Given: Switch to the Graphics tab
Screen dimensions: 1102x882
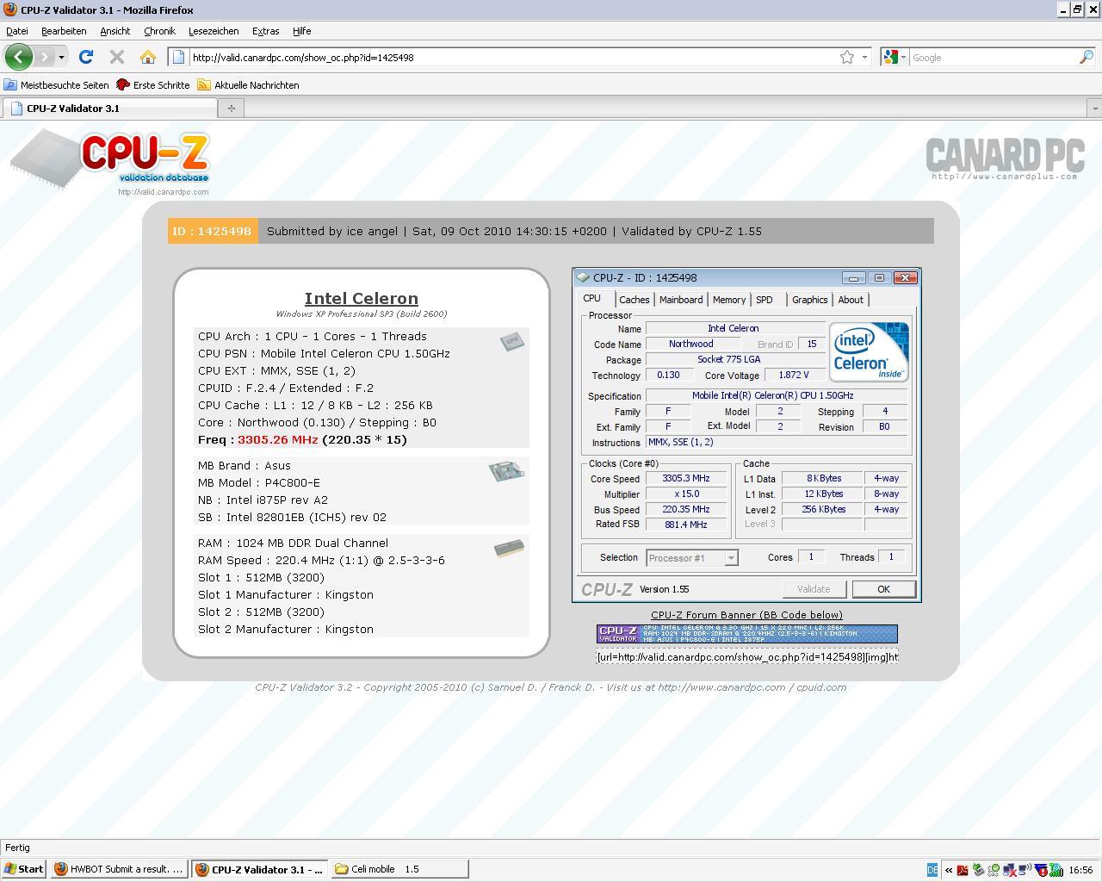Looking at the screenshot, I should click(810, 300).
